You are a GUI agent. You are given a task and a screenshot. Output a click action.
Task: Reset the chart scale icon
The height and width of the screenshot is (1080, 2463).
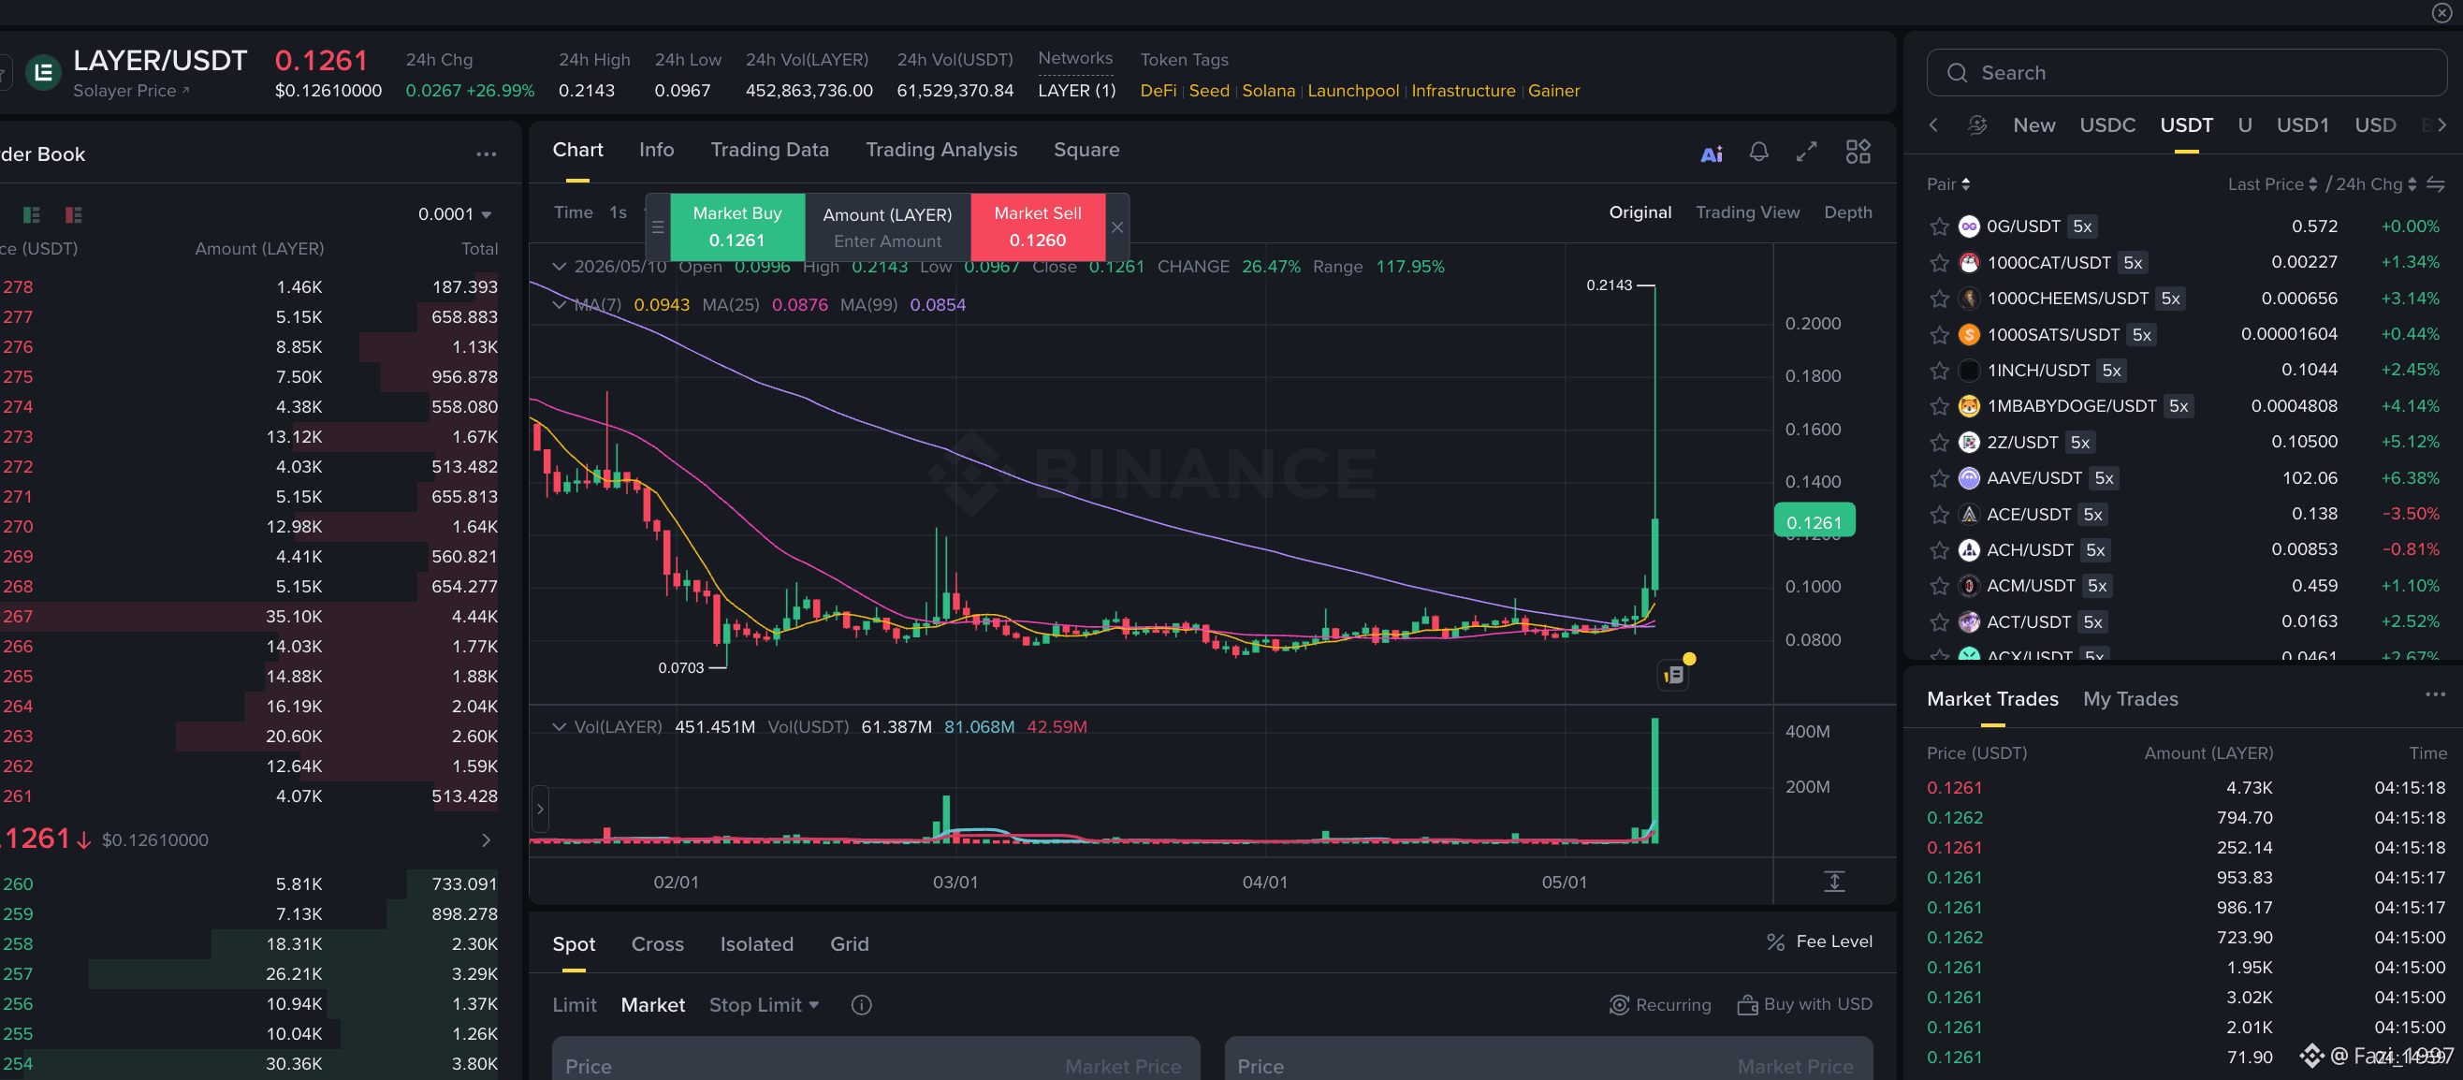(x=1834, y=881)
